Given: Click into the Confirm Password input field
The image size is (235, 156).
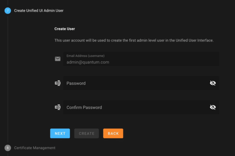Looking at the screenshot, I should [x=141, y=107].
